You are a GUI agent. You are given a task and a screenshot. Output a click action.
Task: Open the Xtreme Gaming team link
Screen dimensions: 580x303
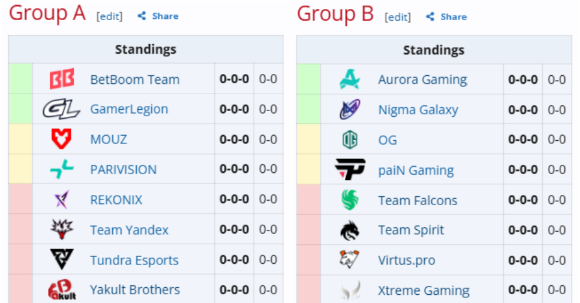424,290
